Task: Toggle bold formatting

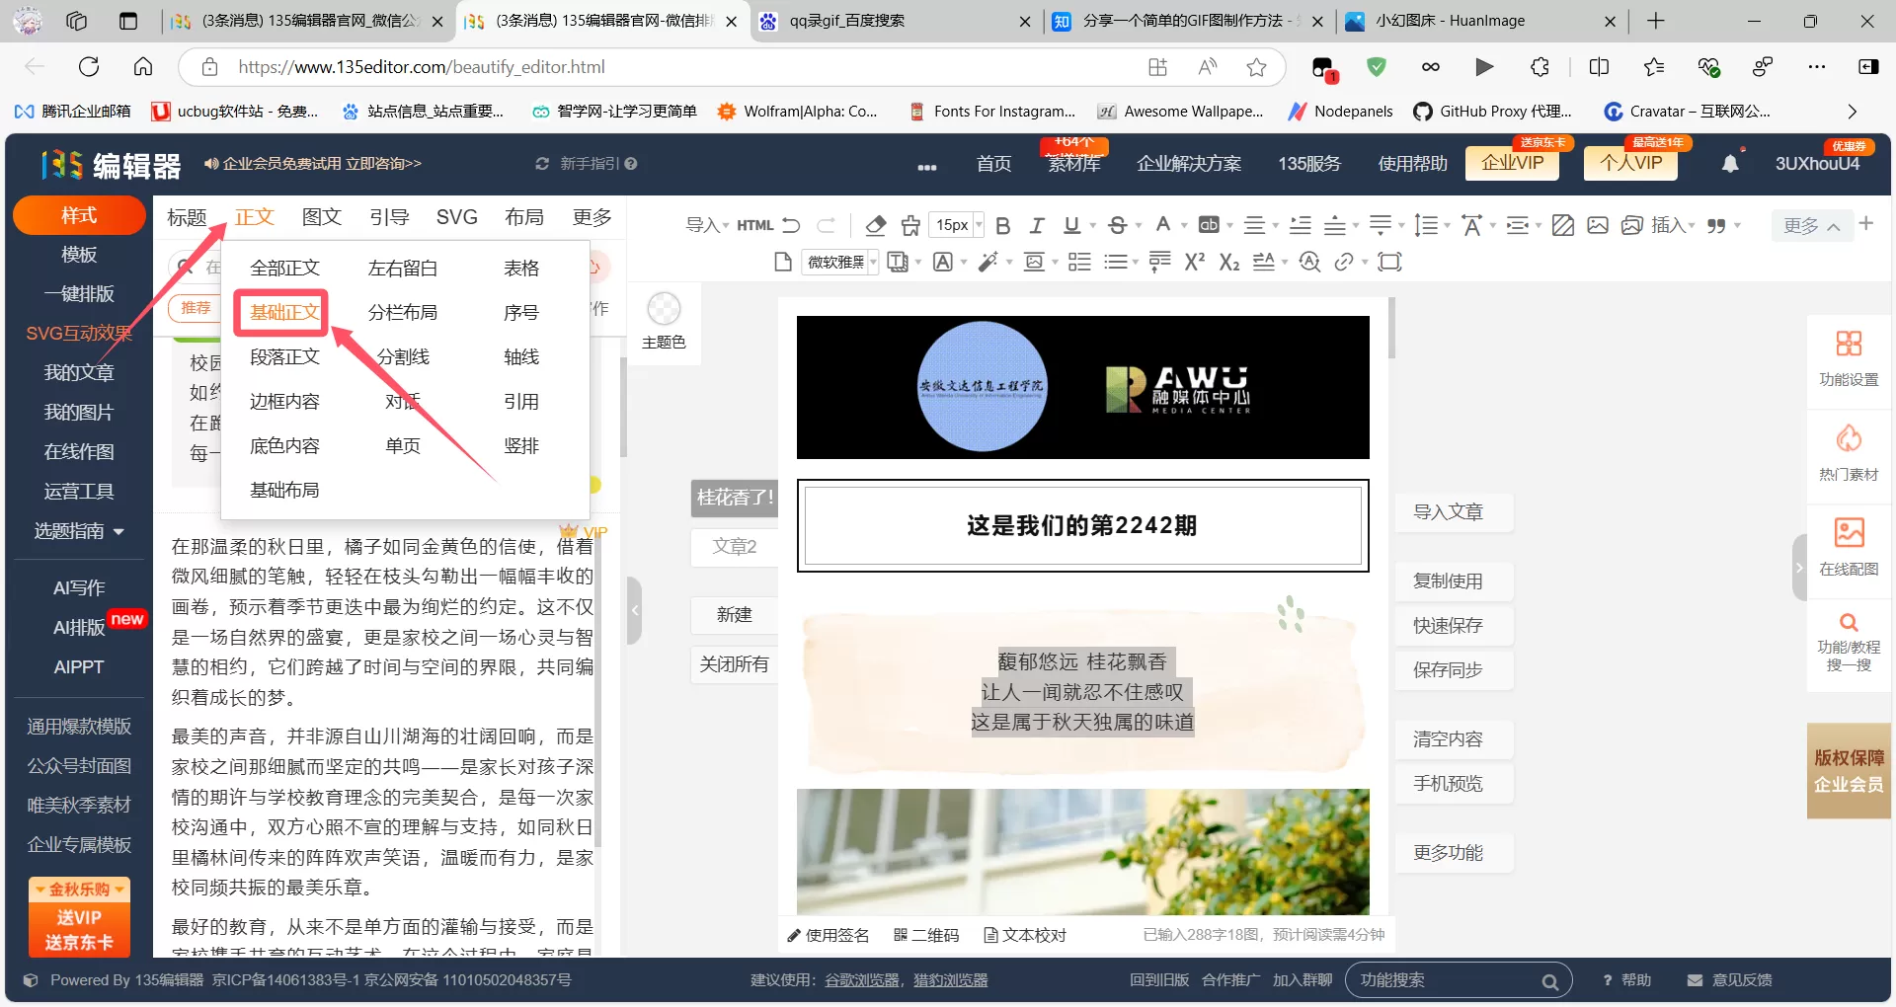Action: point(1003,225)
